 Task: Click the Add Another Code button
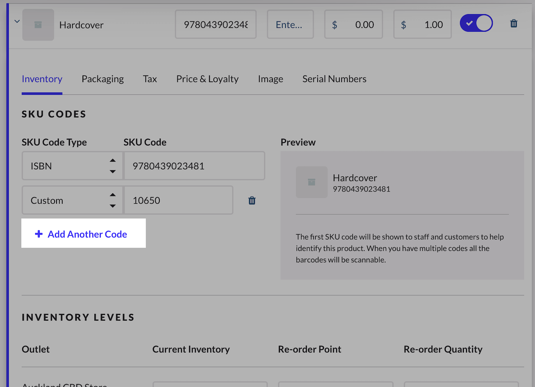click(x=84, y=234)
